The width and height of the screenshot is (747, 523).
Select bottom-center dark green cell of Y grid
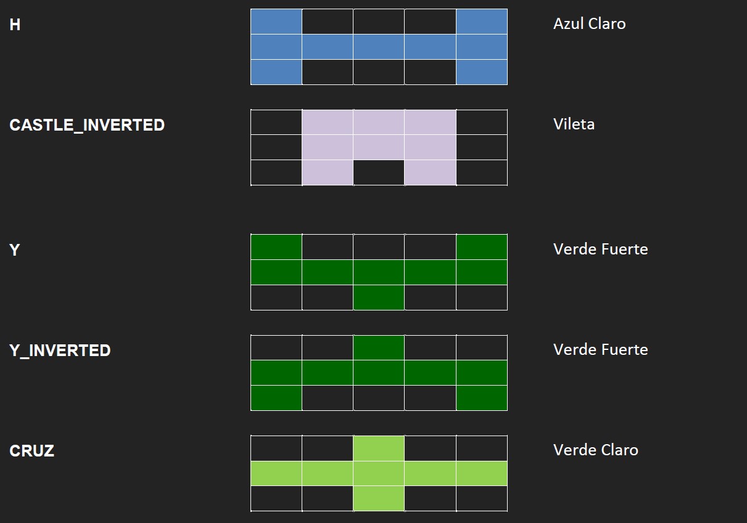pyautogui.click(x=379, y=298)
